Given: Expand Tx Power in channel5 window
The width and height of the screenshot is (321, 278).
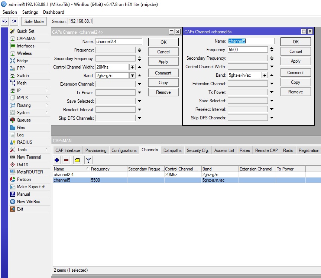Looking at the screenshot, I should click(x=272, y=92).
